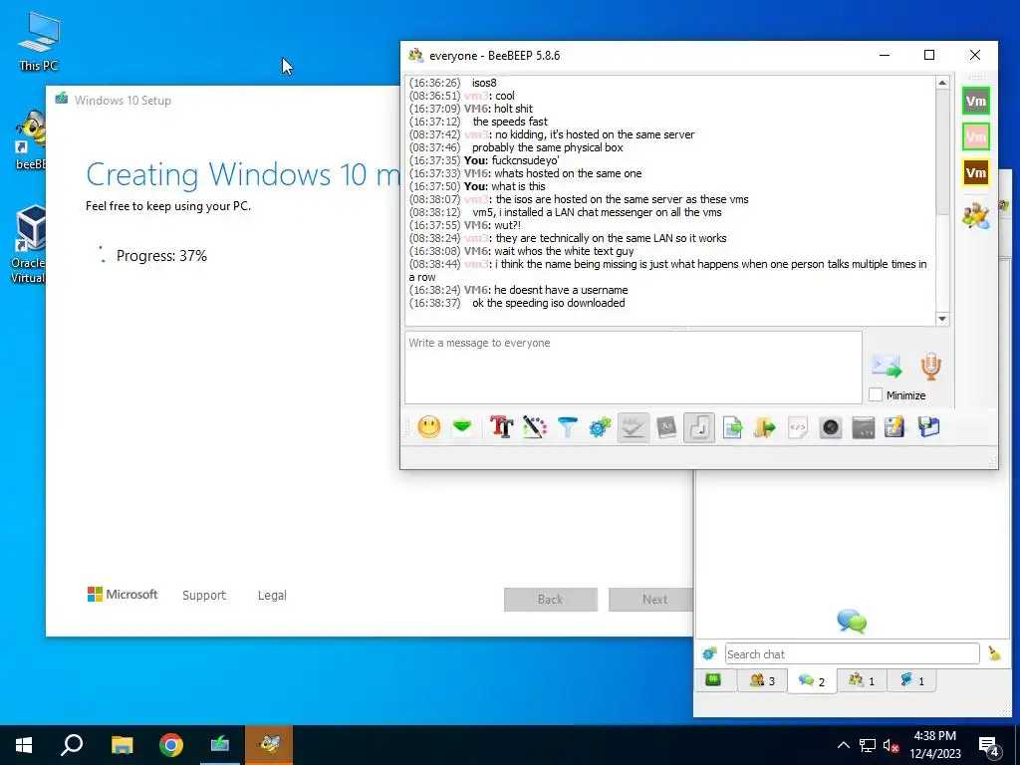The height and width of the screenshot is (765, 1020).
Task: Select the pink Vm user avatar
Action: tap(976, 136)
